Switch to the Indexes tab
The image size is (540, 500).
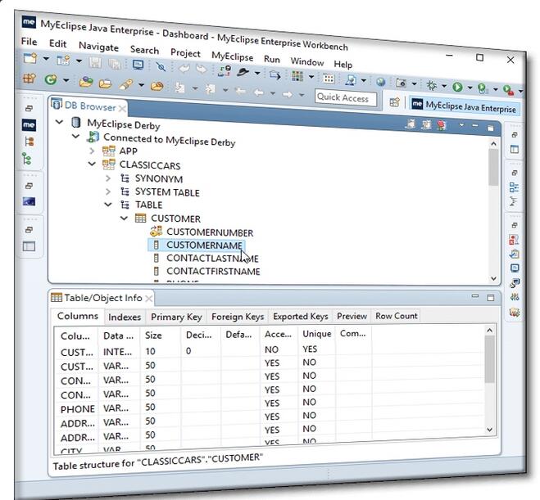[x=125, y=317]
